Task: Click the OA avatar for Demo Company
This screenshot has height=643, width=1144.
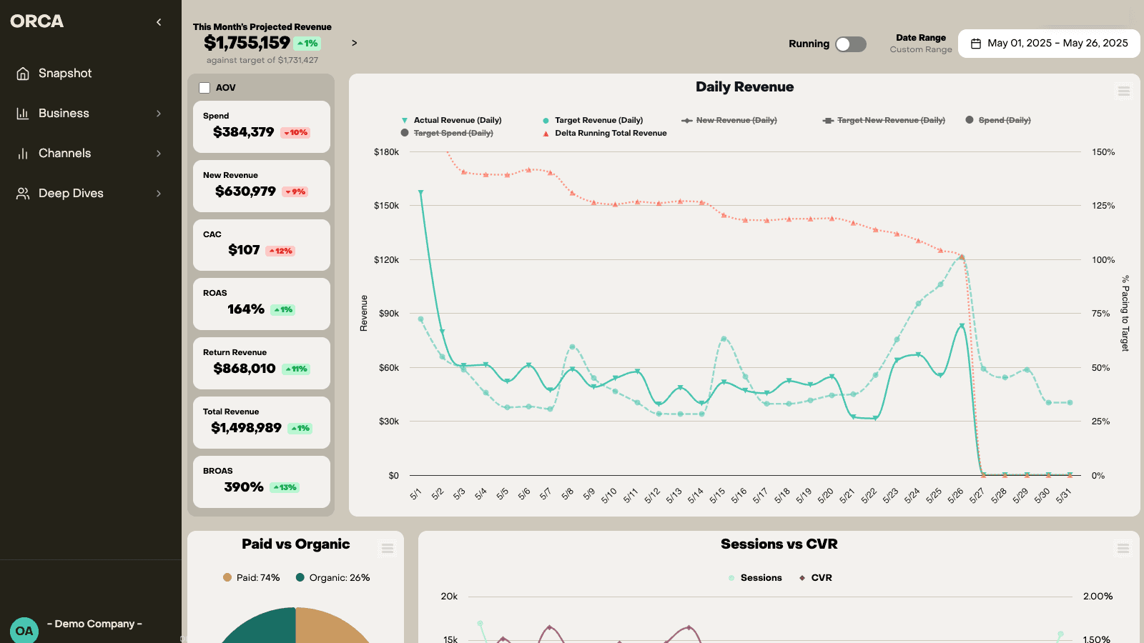Action: click(25, 629)
